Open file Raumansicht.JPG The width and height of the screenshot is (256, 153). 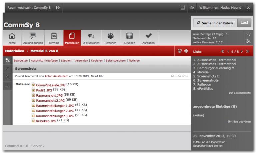[x=49, y=95]
